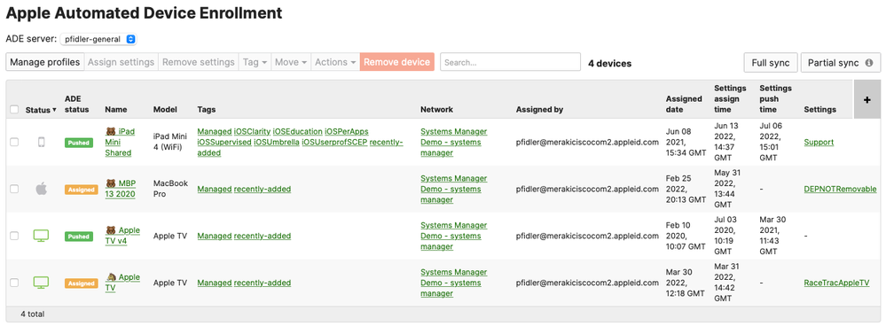Open the Apple TV v4 device link
This screenshot has height=326, width=886.
[x=122, y=236]
